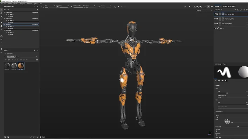This screenshot has height=139, width=248.
Task: Add a fill layer with the bucket icon
Action: 244,10
